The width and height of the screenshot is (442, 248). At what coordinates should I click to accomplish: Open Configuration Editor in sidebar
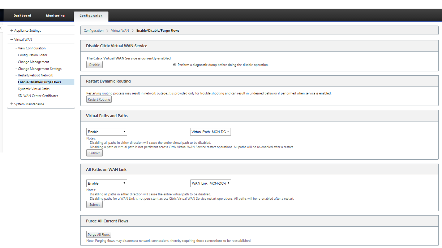coord(33,55)
